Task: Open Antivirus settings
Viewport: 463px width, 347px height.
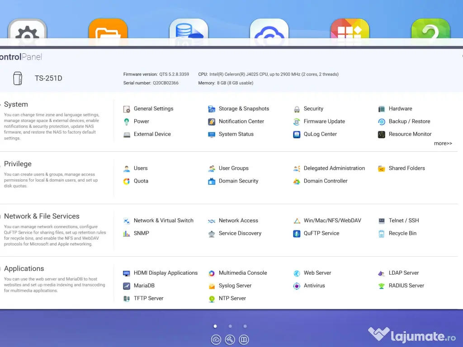Action: coord(314,286)
